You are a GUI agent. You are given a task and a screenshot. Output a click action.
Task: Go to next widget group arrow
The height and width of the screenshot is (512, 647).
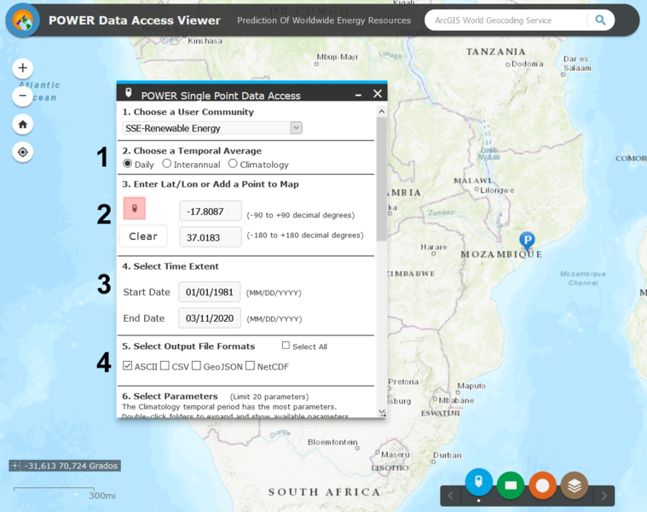(604, 496)
